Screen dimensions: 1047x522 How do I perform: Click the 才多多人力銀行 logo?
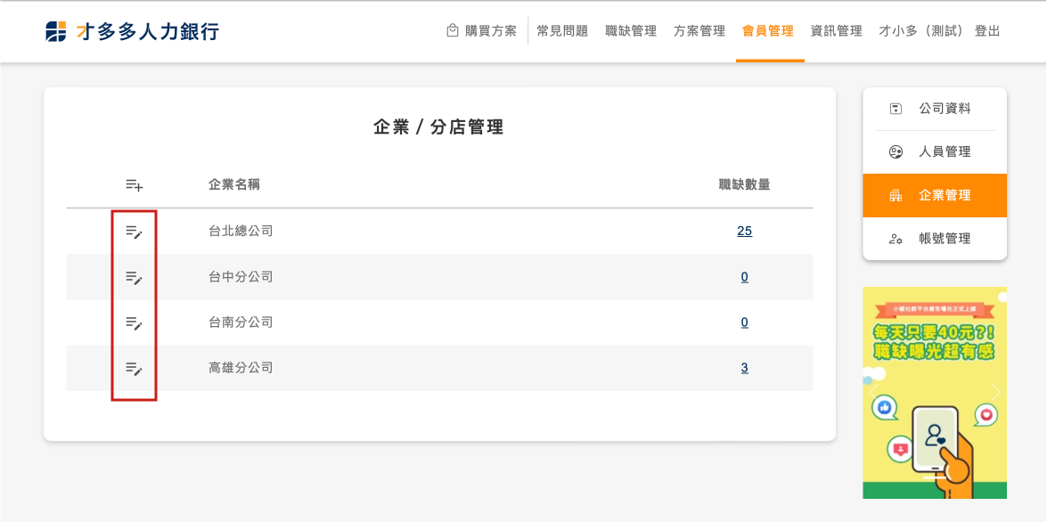[x=132, y=31]
